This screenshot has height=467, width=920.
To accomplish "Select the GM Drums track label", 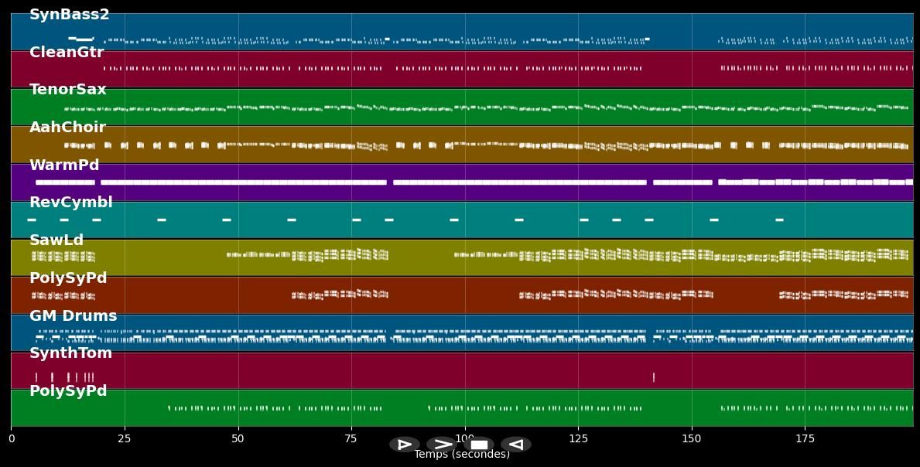I will click(x=73, y=316).
